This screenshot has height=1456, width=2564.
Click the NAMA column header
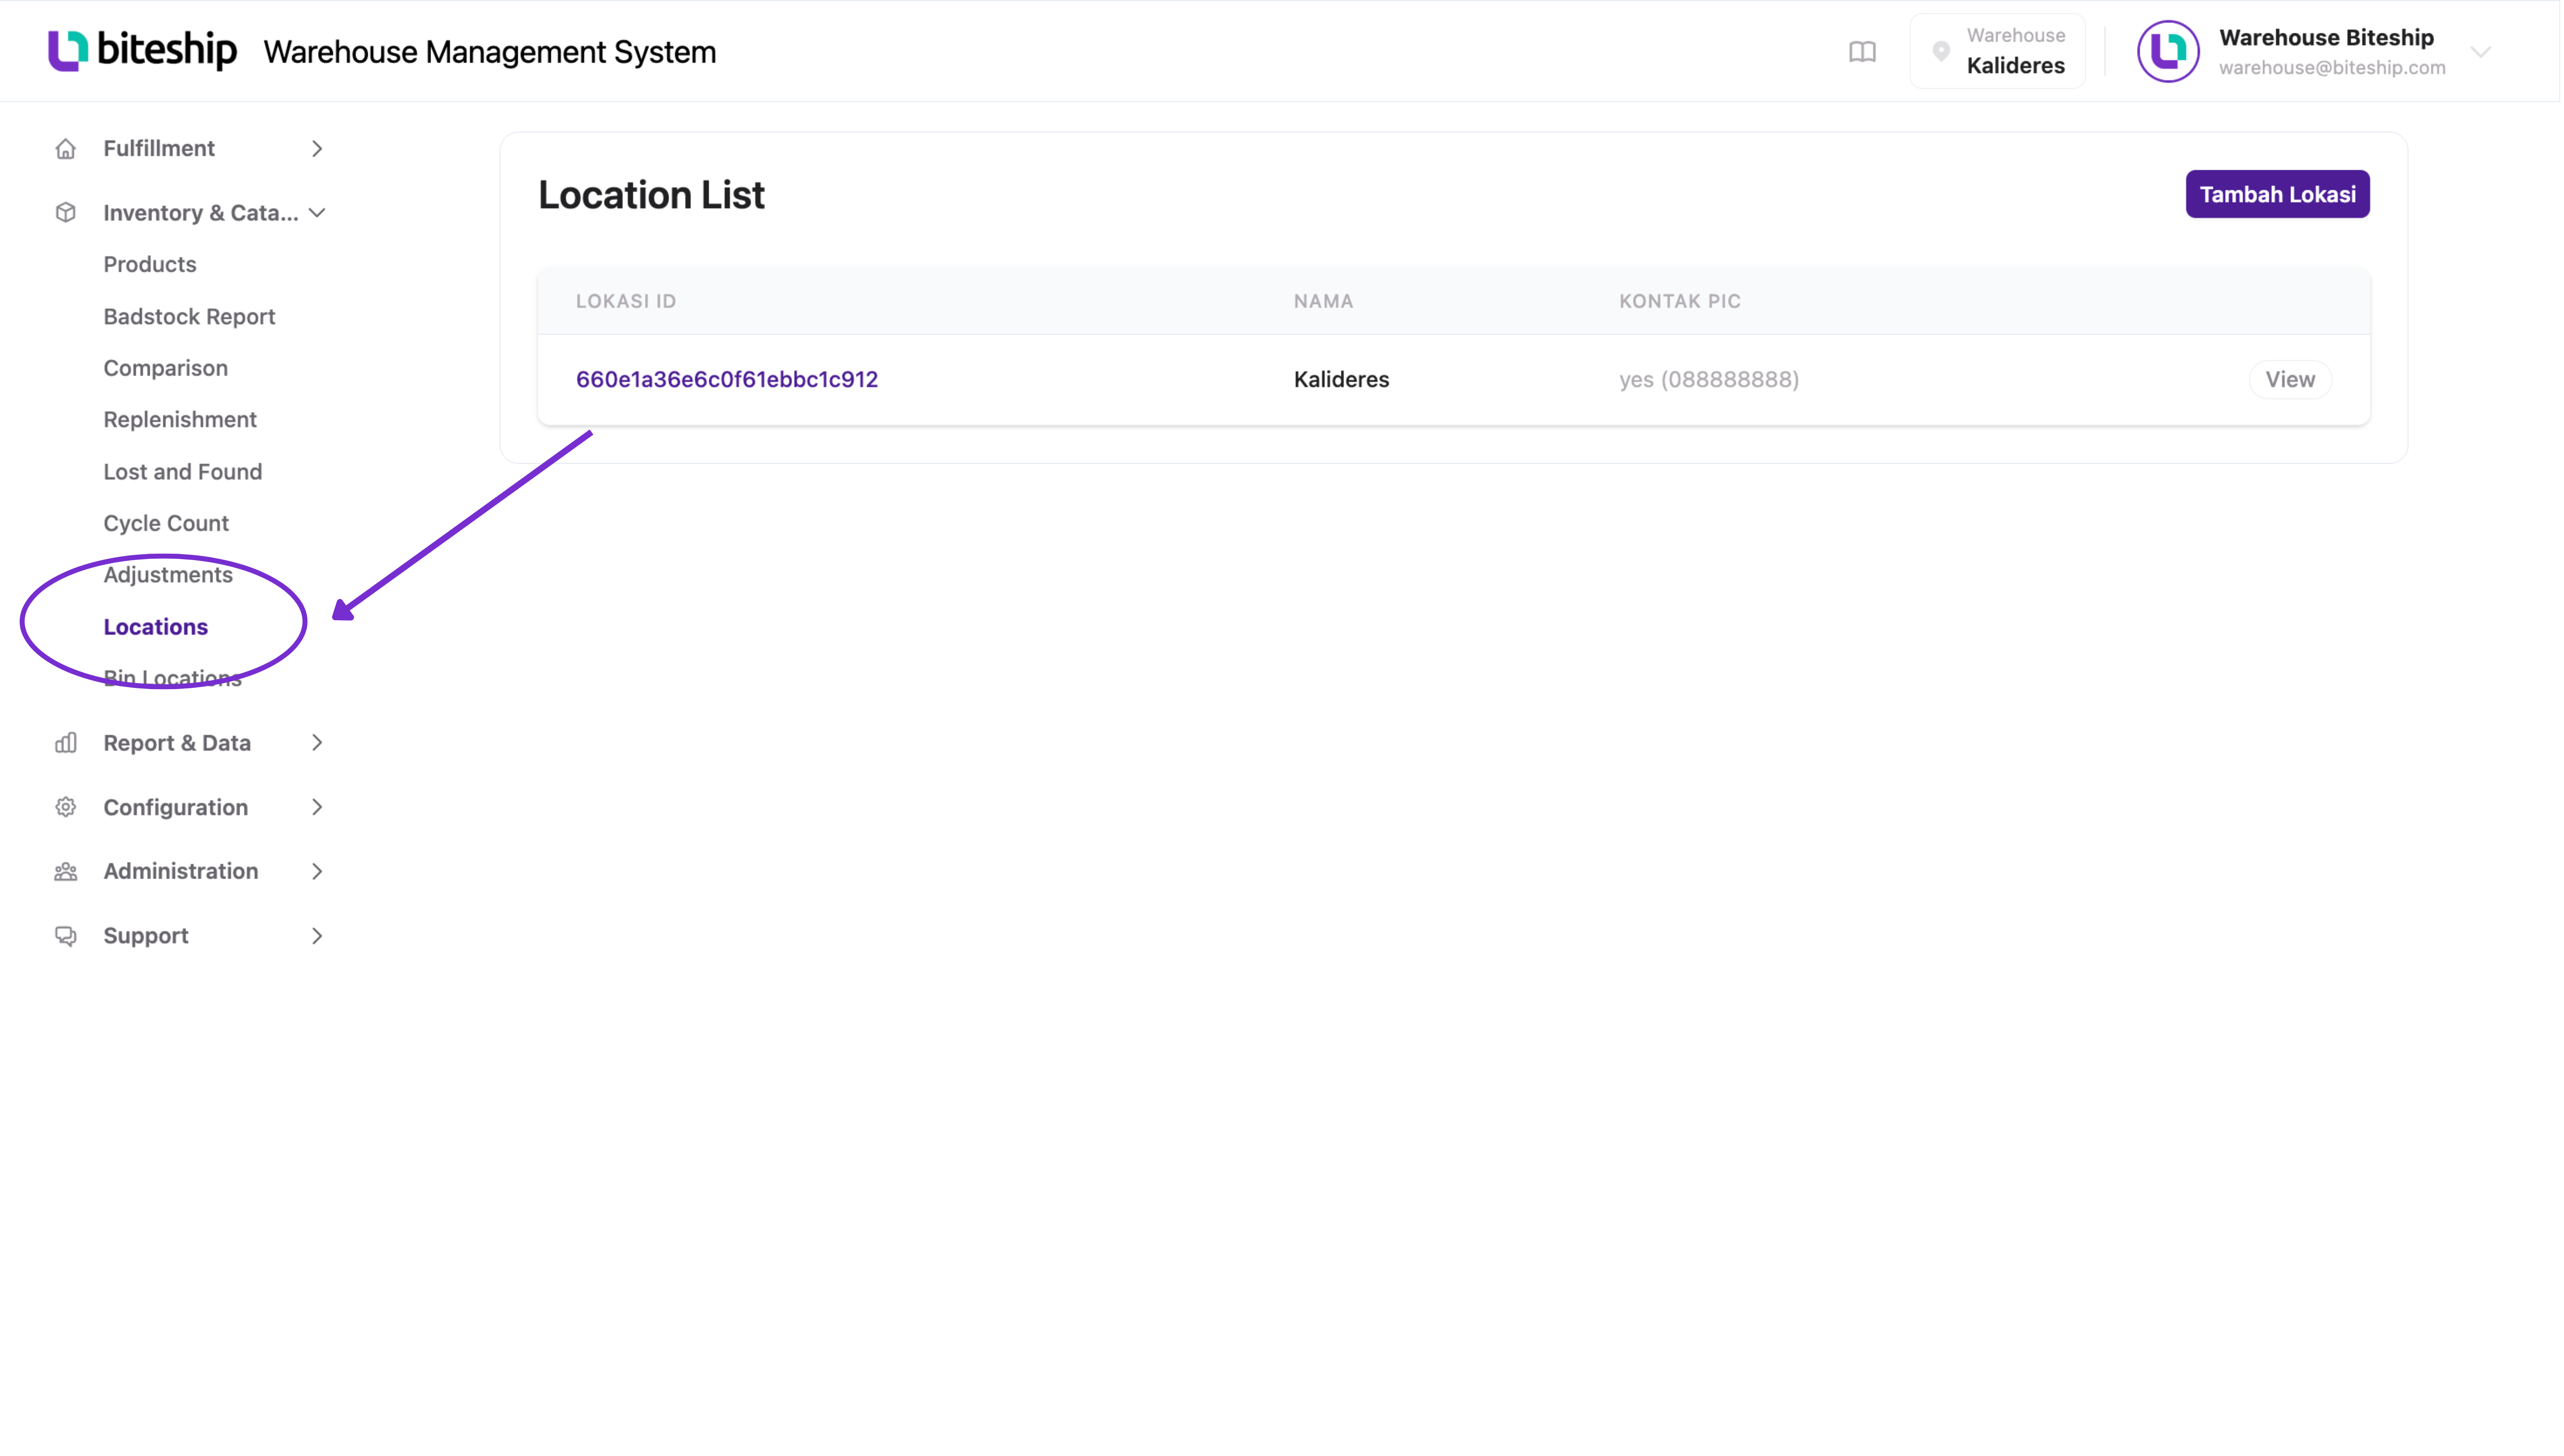[x=1324, y=301]
